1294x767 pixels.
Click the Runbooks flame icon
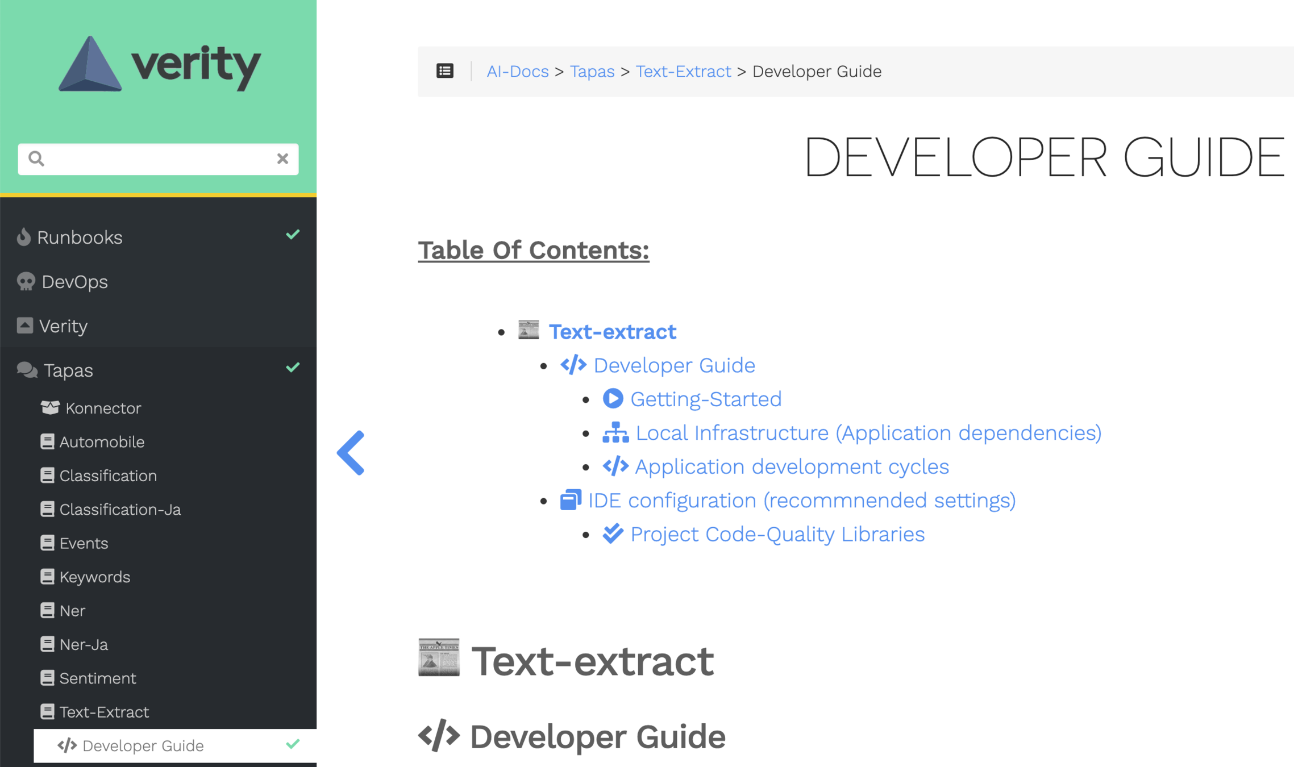click(x=23, y=237)
